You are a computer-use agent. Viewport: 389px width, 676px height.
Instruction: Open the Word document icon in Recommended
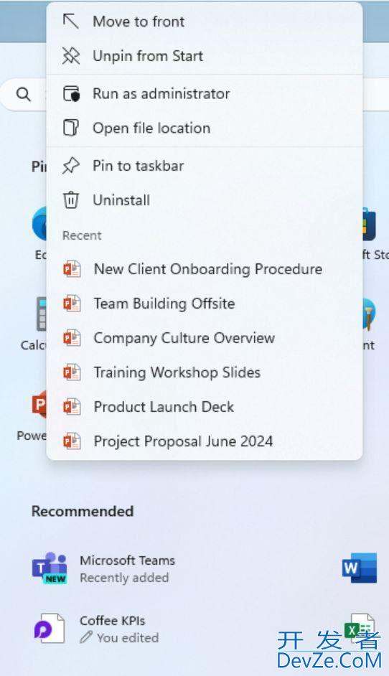(360, 568)
